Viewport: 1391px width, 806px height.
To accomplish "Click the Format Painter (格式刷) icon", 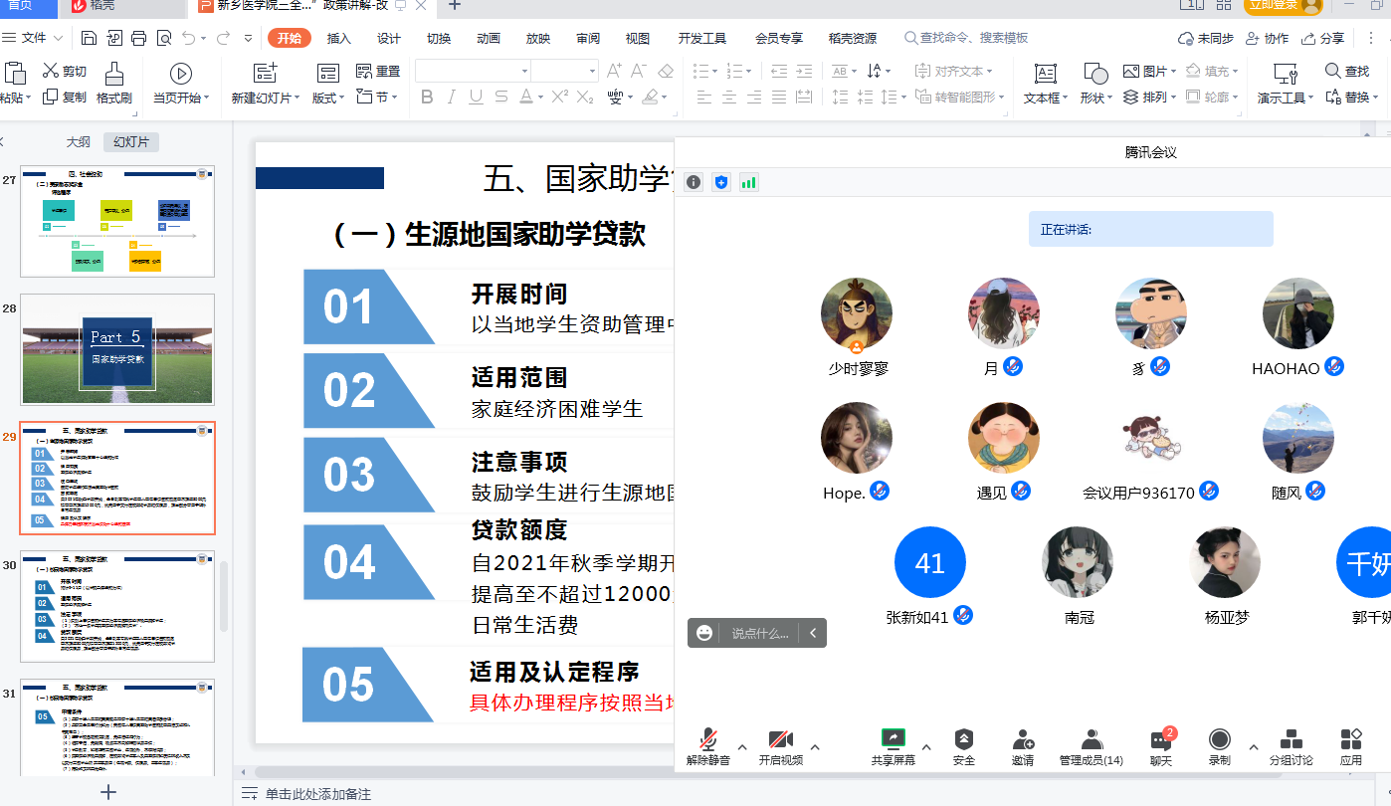I will click(x=114, y=74).
